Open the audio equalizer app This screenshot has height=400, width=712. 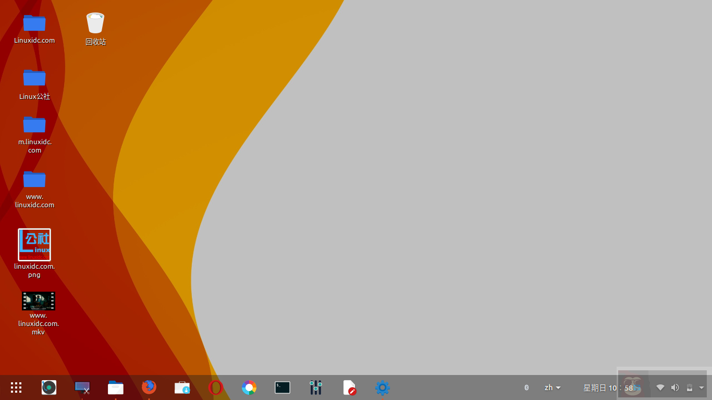click(x=315, y=387)
